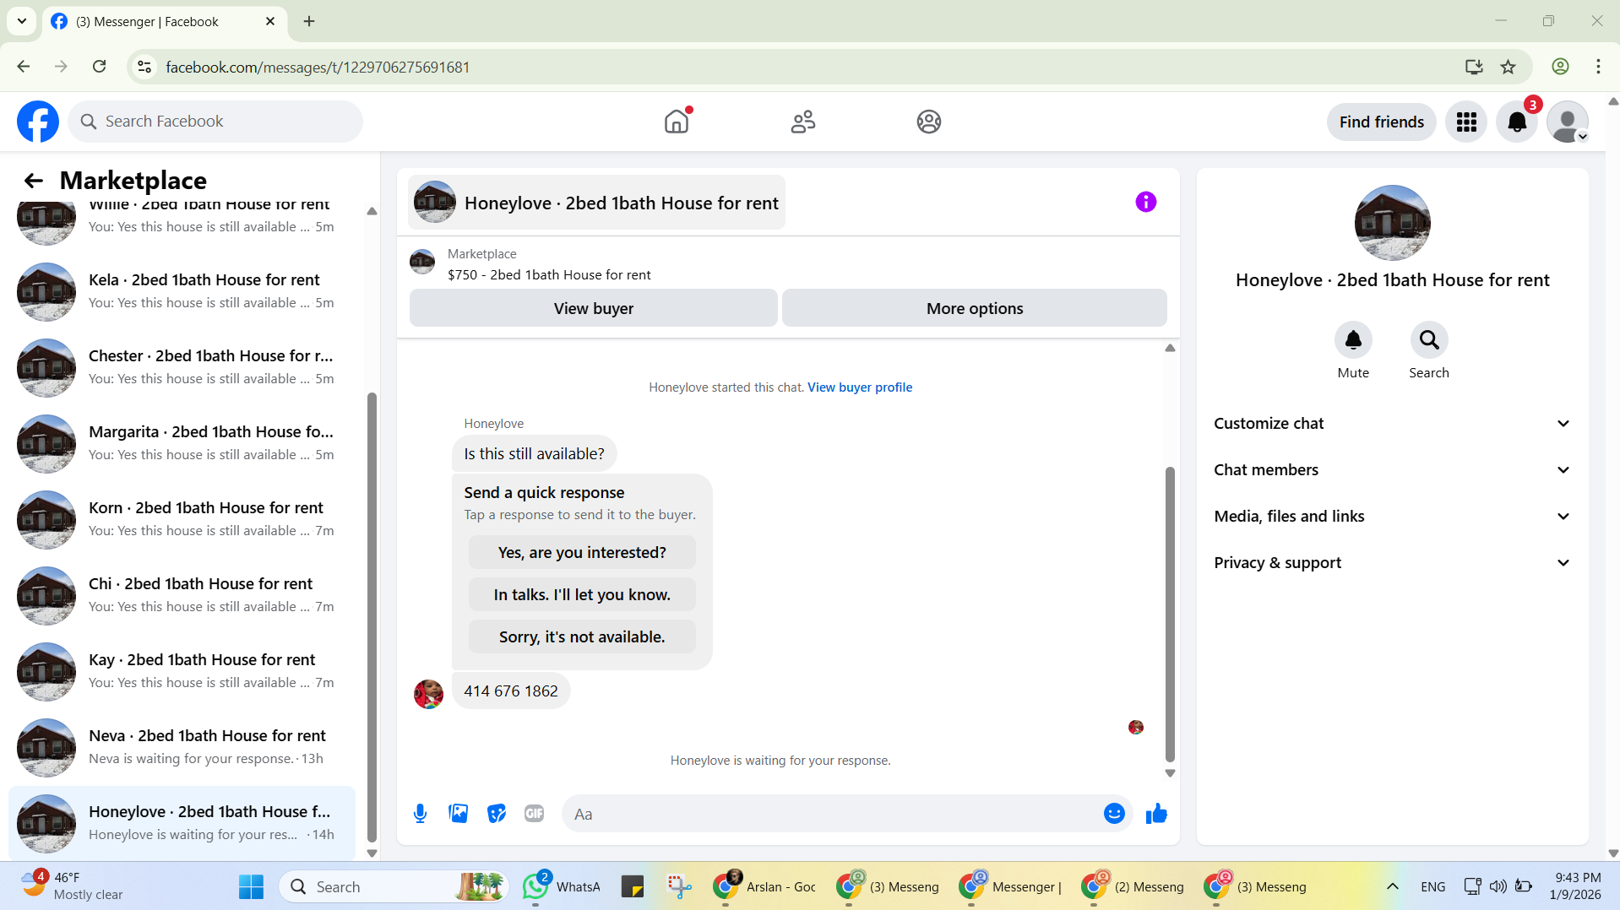Choose a GIF icon
This screenshot has width=1620, height=910.
pyautogui.click(x=535, y=814)
